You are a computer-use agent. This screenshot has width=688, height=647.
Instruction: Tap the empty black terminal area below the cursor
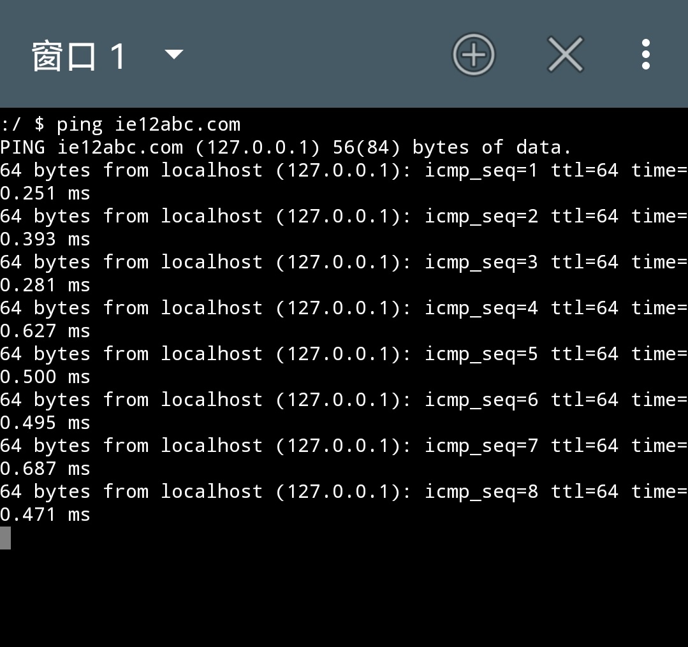point(344,599)
